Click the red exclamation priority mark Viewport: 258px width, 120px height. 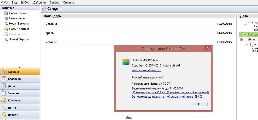click(249, 23)
